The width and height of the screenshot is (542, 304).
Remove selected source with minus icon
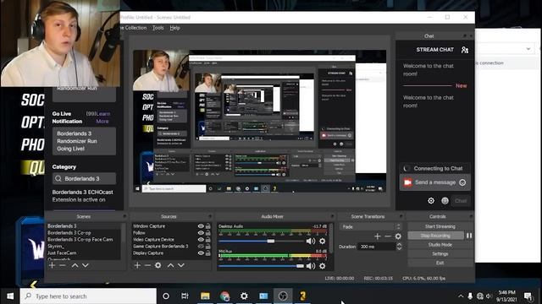[147, 265]
